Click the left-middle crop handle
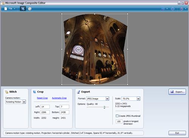This screenshot has height=138, width=189. tap(62, 49)
